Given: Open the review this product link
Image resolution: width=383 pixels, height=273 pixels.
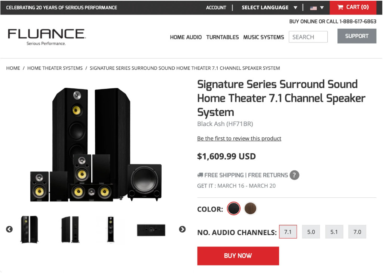Looking at the screenshot, I should (239, 138).
